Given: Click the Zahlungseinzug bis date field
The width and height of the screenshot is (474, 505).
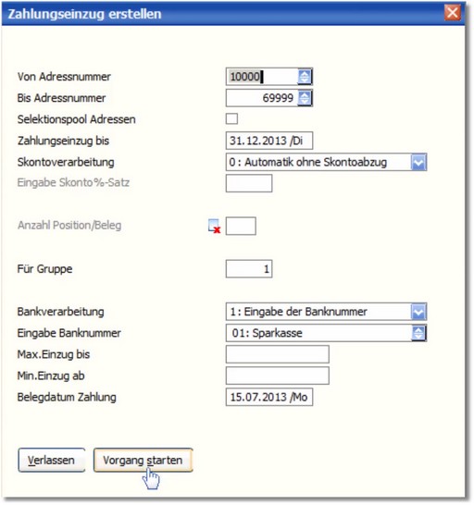Looking at the screenshot, I should click(269, 141).
